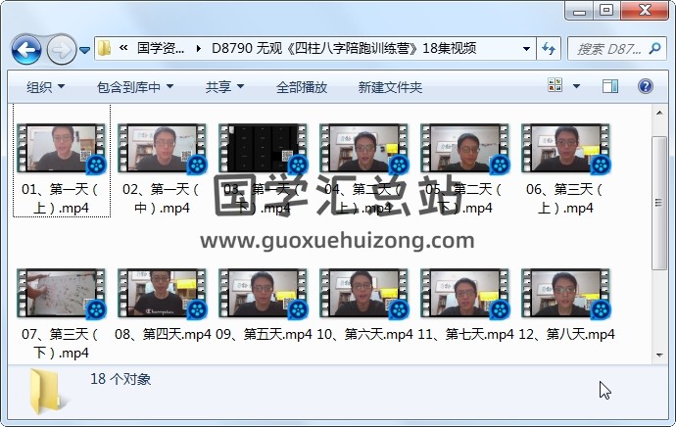Open the view options dropdown arrow
The width and height of the screenshot is (676, 427).
576,86
